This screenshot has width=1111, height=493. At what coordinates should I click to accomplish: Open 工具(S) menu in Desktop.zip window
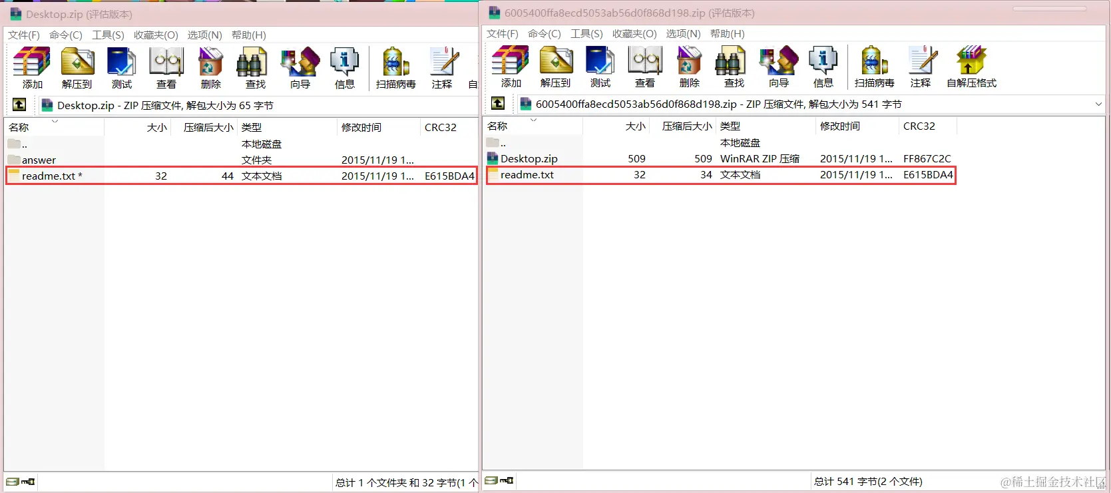pyautogui.click(x=108, y=35)
